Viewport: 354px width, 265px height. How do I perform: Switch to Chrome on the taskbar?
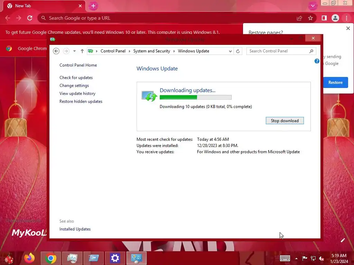tap(51, 258)
